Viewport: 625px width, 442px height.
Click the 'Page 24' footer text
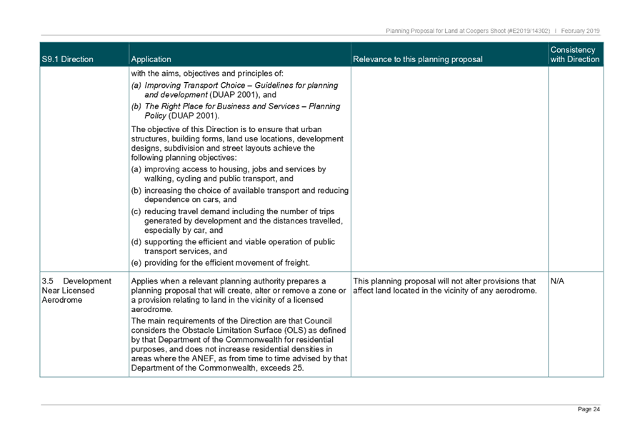(589, 409)
